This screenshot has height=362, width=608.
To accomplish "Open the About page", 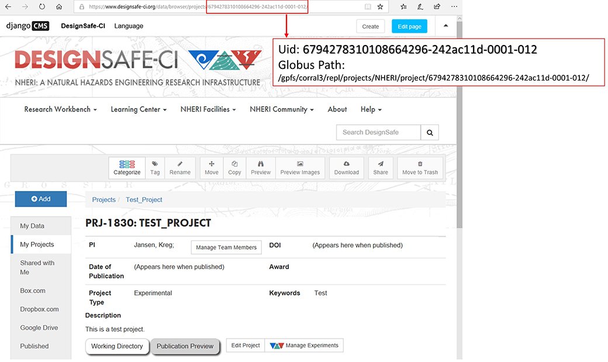I will (337, 110).
